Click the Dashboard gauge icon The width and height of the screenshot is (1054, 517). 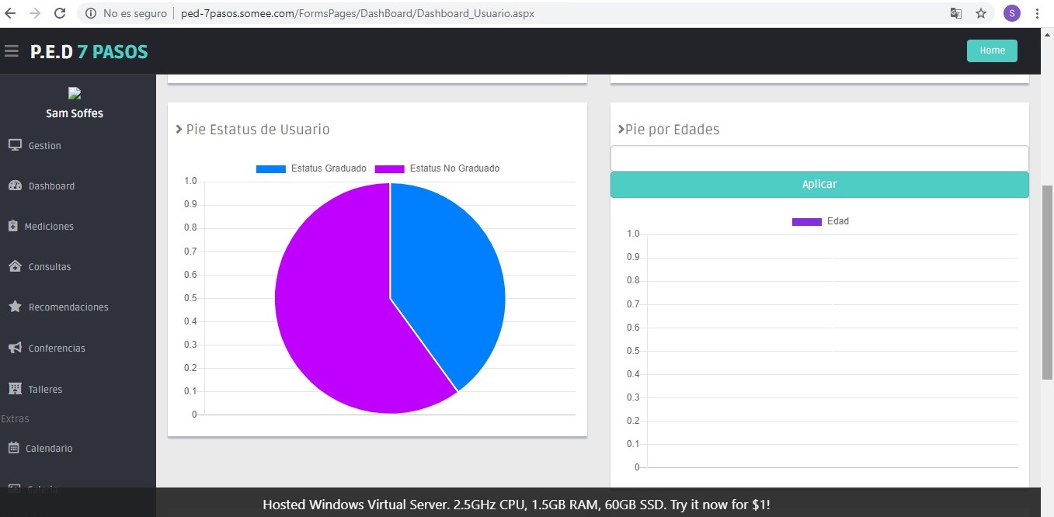tap(15, 186)
